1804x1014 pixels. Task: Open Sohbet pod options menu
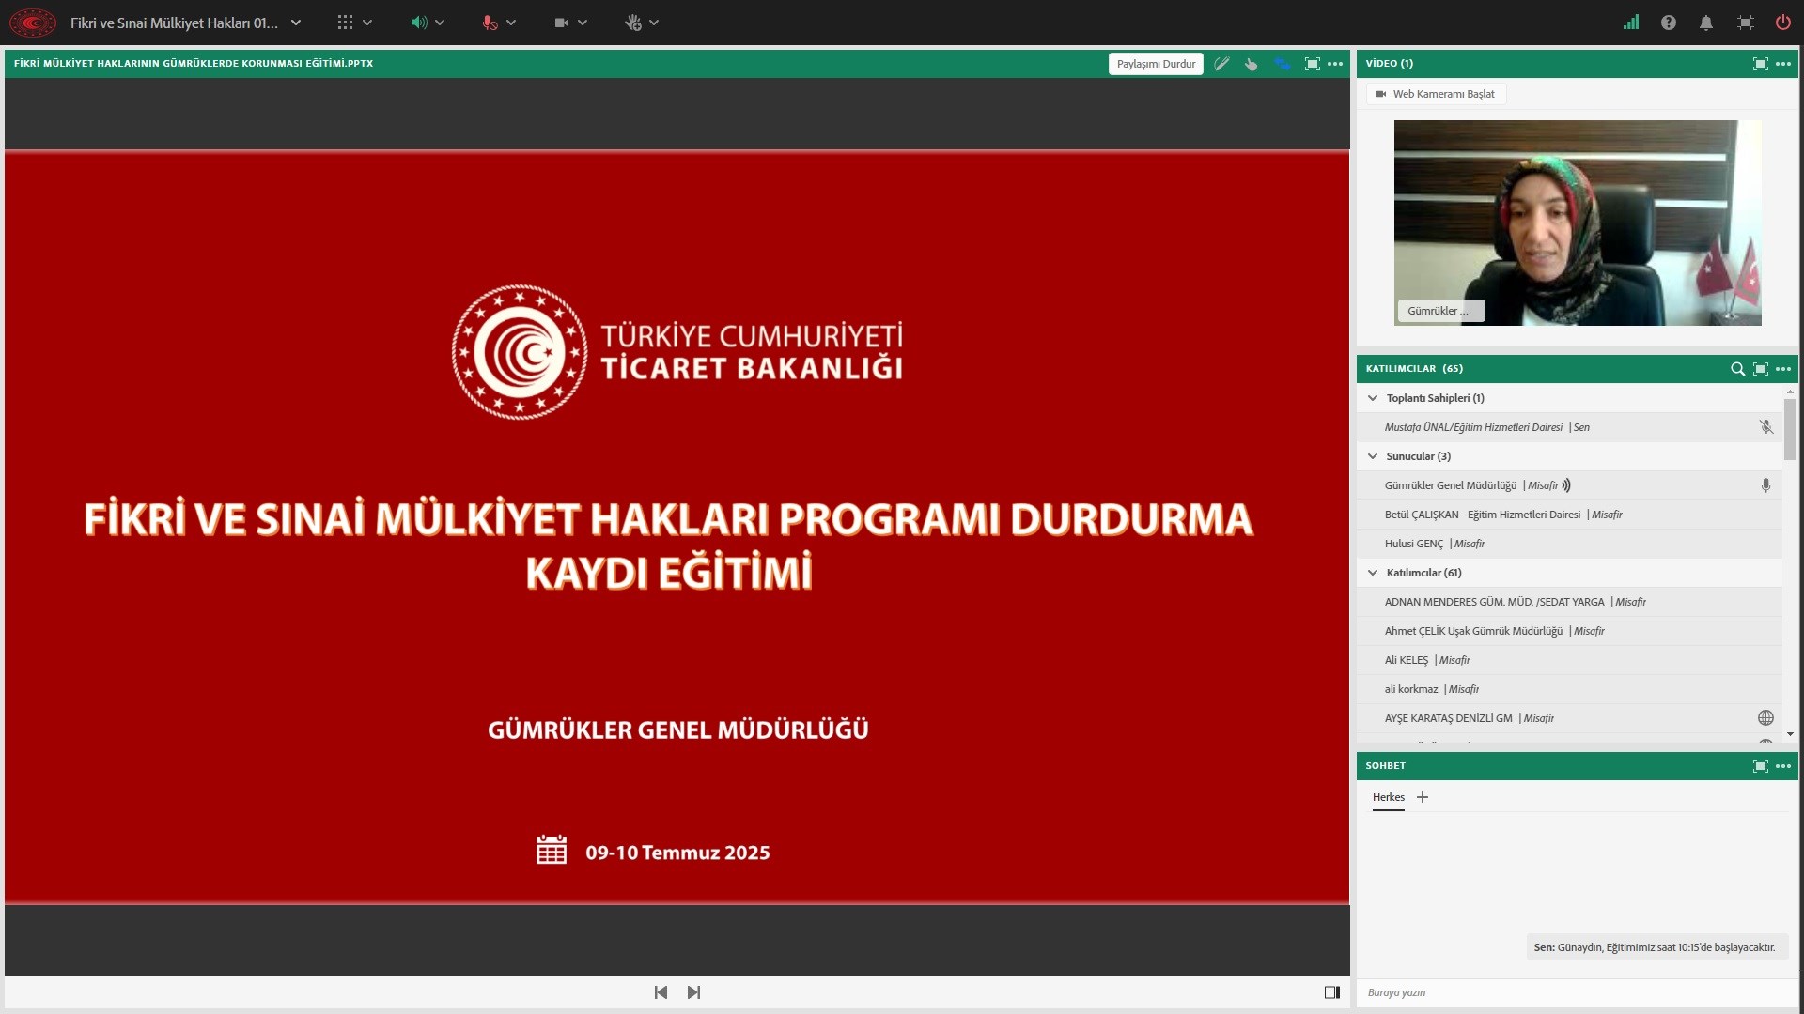coord(1783,766)
